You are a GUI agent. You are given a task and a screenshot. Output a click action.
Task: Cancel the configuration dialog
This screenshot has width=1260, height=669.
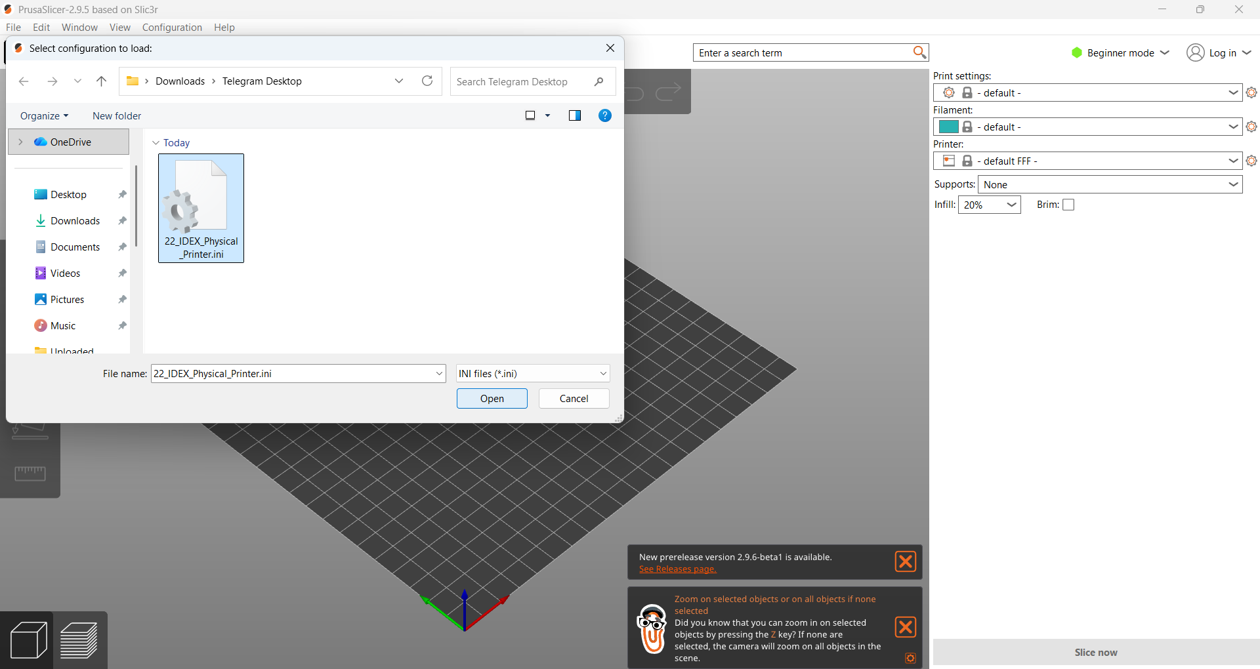tap(574, 399)
